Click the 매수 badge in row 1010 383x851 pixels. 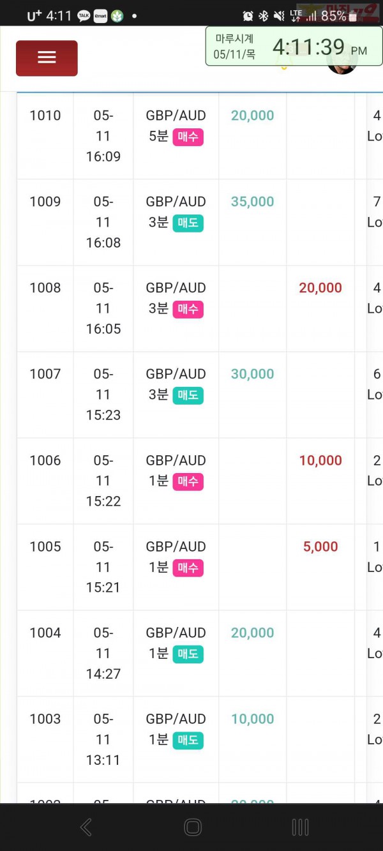click(188, 137)
